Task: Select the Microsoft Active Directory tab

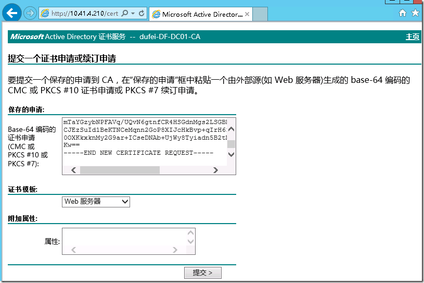Action: pyautogui.click(x=201, y=14)
